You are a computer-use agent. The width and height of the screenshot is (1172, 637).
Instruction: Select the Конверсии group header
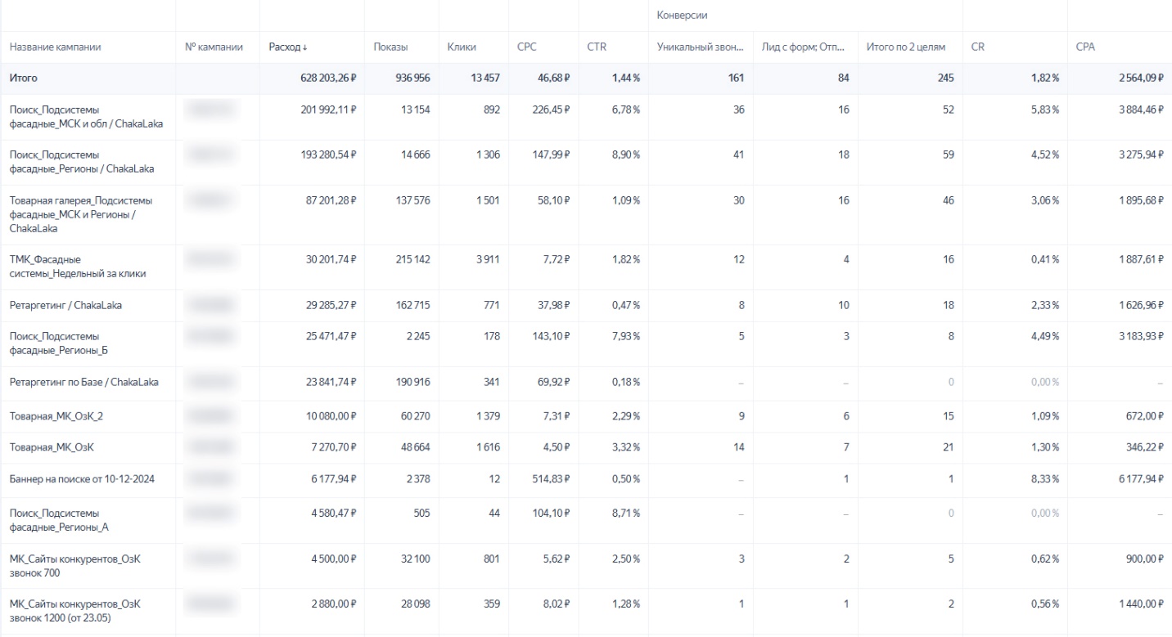[682, 16]
